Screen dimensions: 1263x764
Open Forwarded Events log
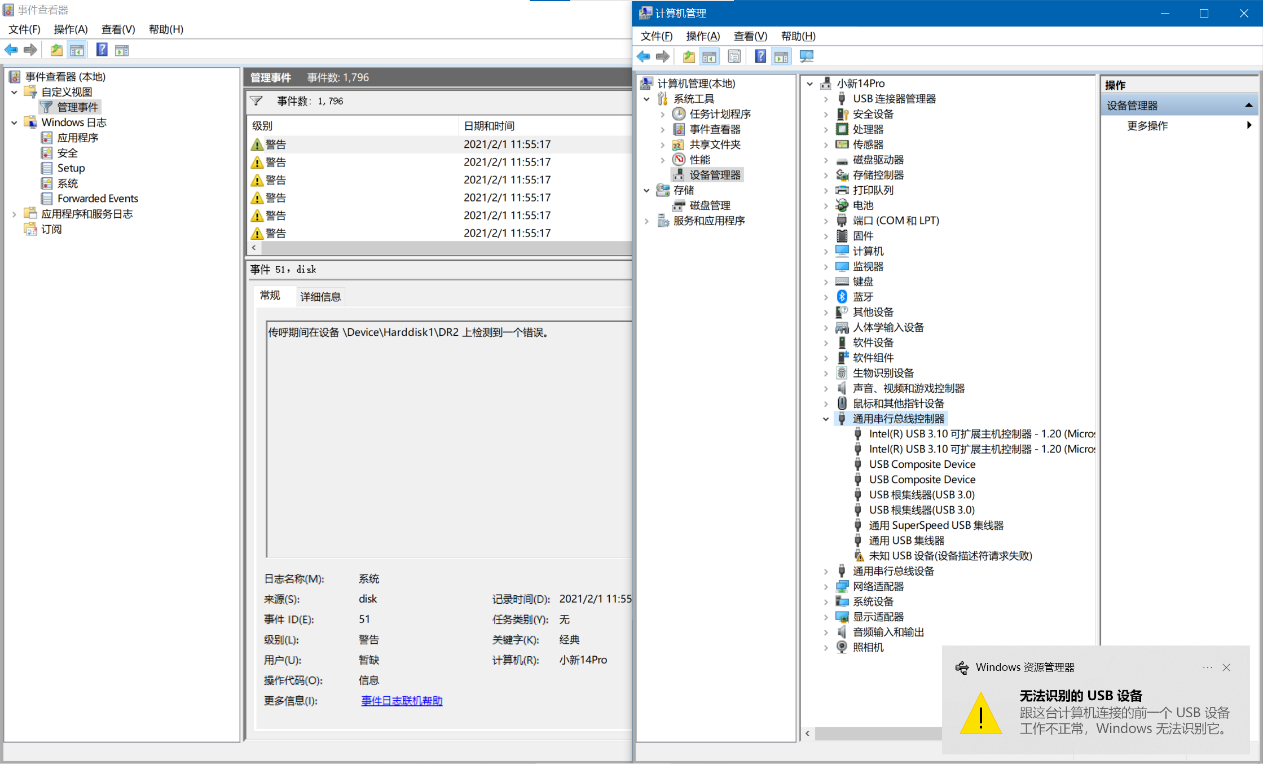point(98,199)
